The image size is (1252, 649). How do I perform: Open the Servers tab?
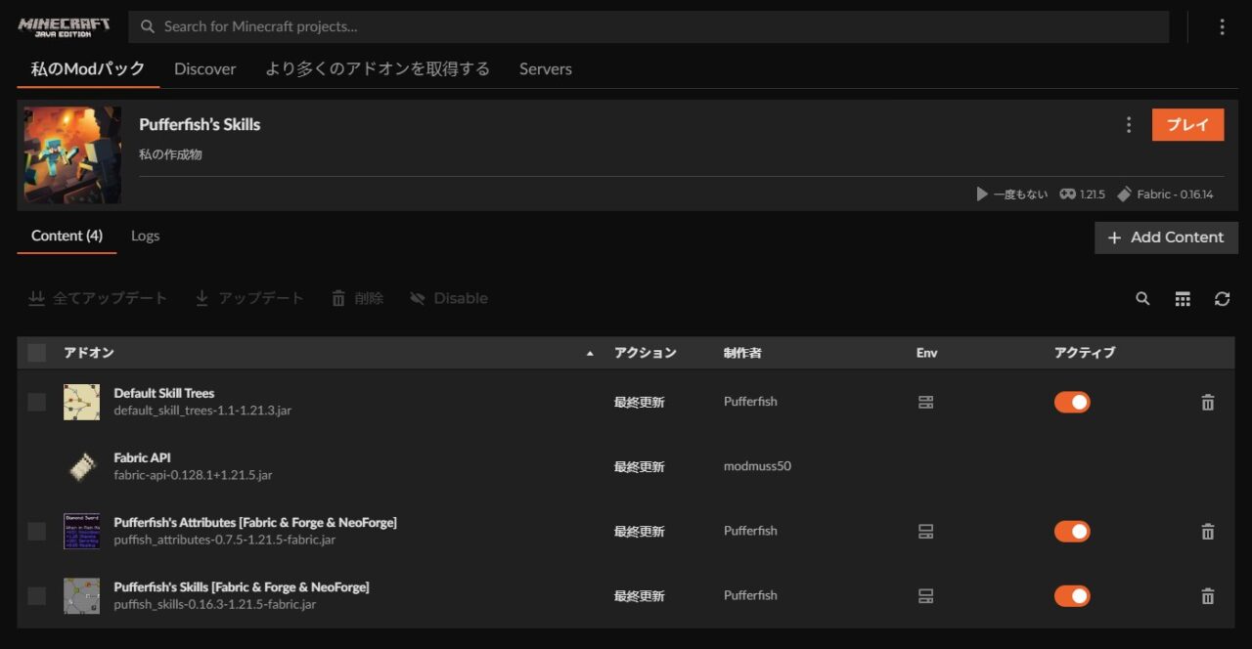(546, 69)
